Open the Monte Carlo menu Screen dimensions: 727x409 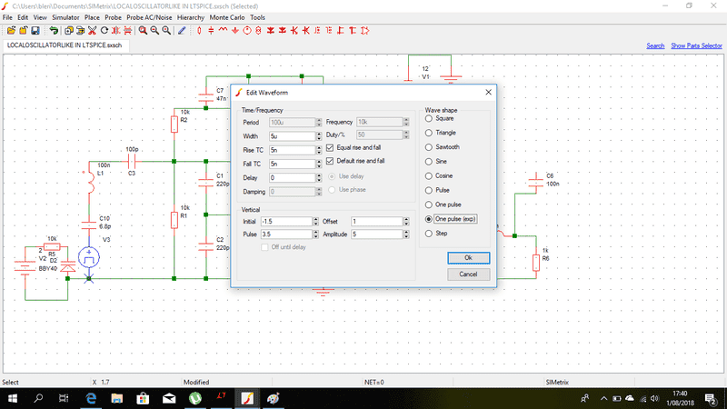tap(226, 17)
